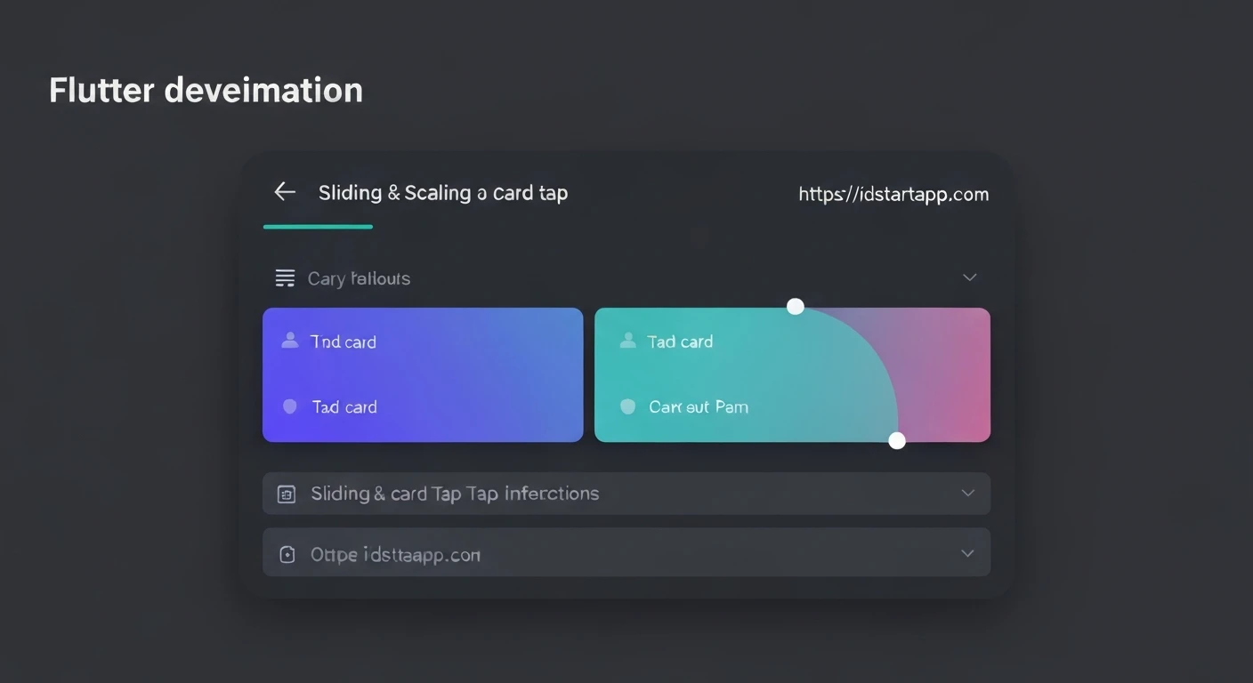This screenshot has height=683, width=1253.
Task: Click the white handle on the card's top edge
Action: (x=796, y=307)
